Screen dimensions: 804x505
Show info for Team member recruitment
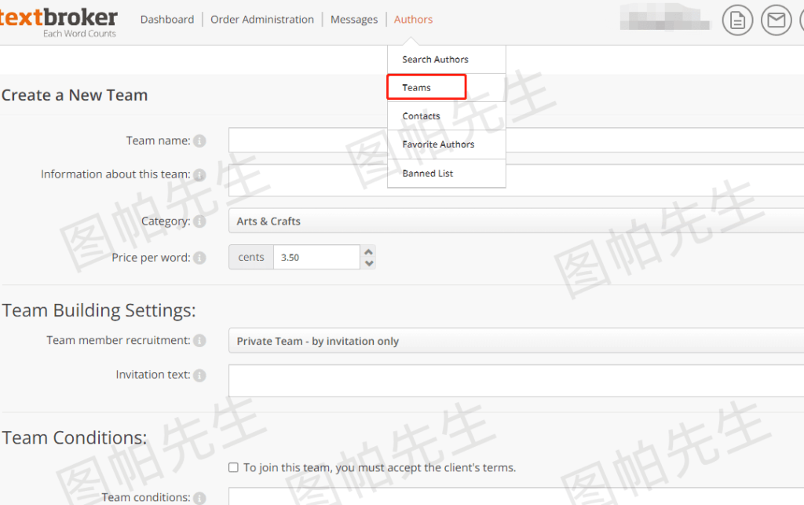(199, 340)
